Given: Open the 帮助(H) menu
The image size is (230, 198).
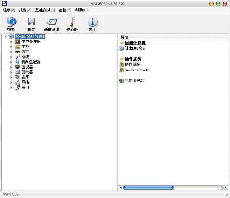Looking at the screenshot, I should (81, 10).
